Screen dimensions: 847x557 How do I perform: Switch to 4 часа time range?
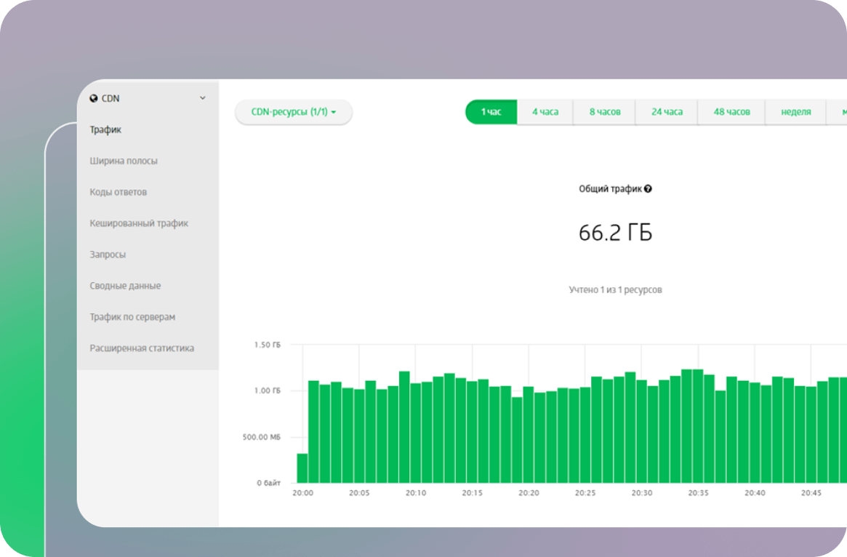[x=545, y=112]
